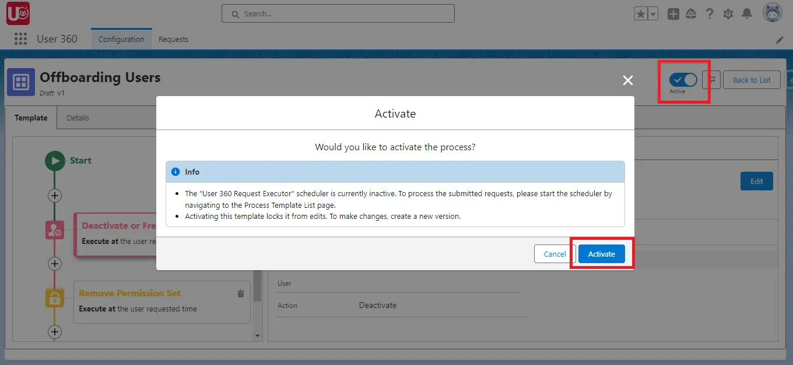Click the Remove Permission Set lock icon

click(x=54, y=297)
